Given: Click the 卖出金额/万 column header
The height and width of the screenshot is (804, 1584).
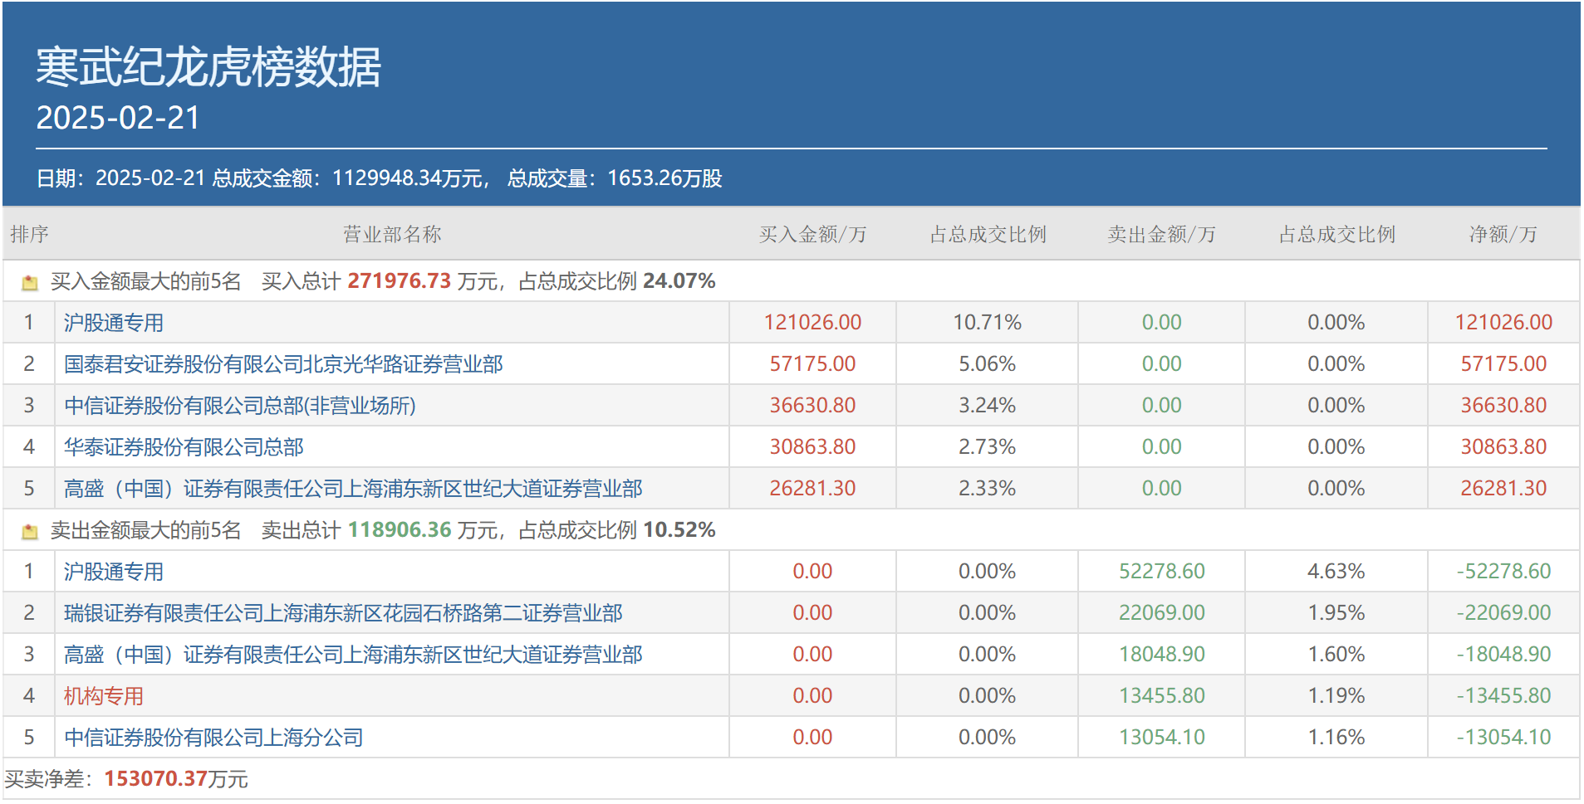Looking at the screenshot, I should tap(1161, 235).
